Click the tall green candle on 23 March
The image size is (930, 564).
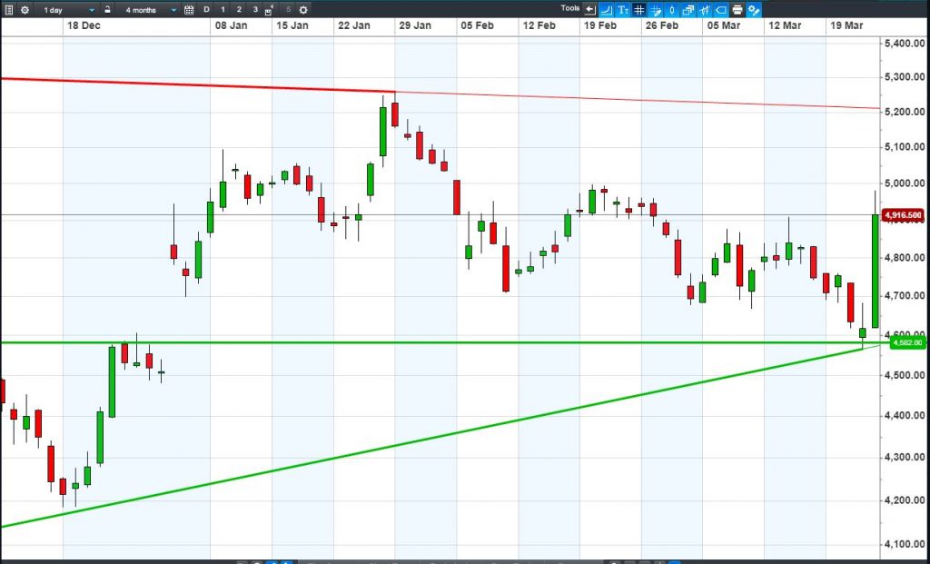point(875,271)
